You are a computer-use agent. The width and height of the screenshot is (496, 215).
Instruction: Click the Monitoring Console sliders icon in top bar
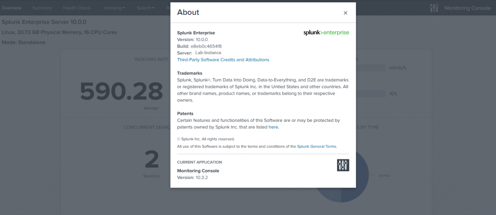[x=434, y=8]
